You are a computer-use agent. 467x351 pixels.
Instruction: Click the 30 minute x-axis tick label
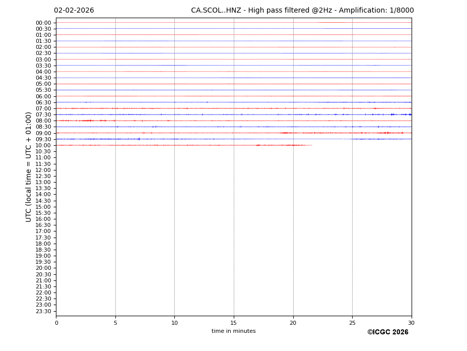click(411, 323)
